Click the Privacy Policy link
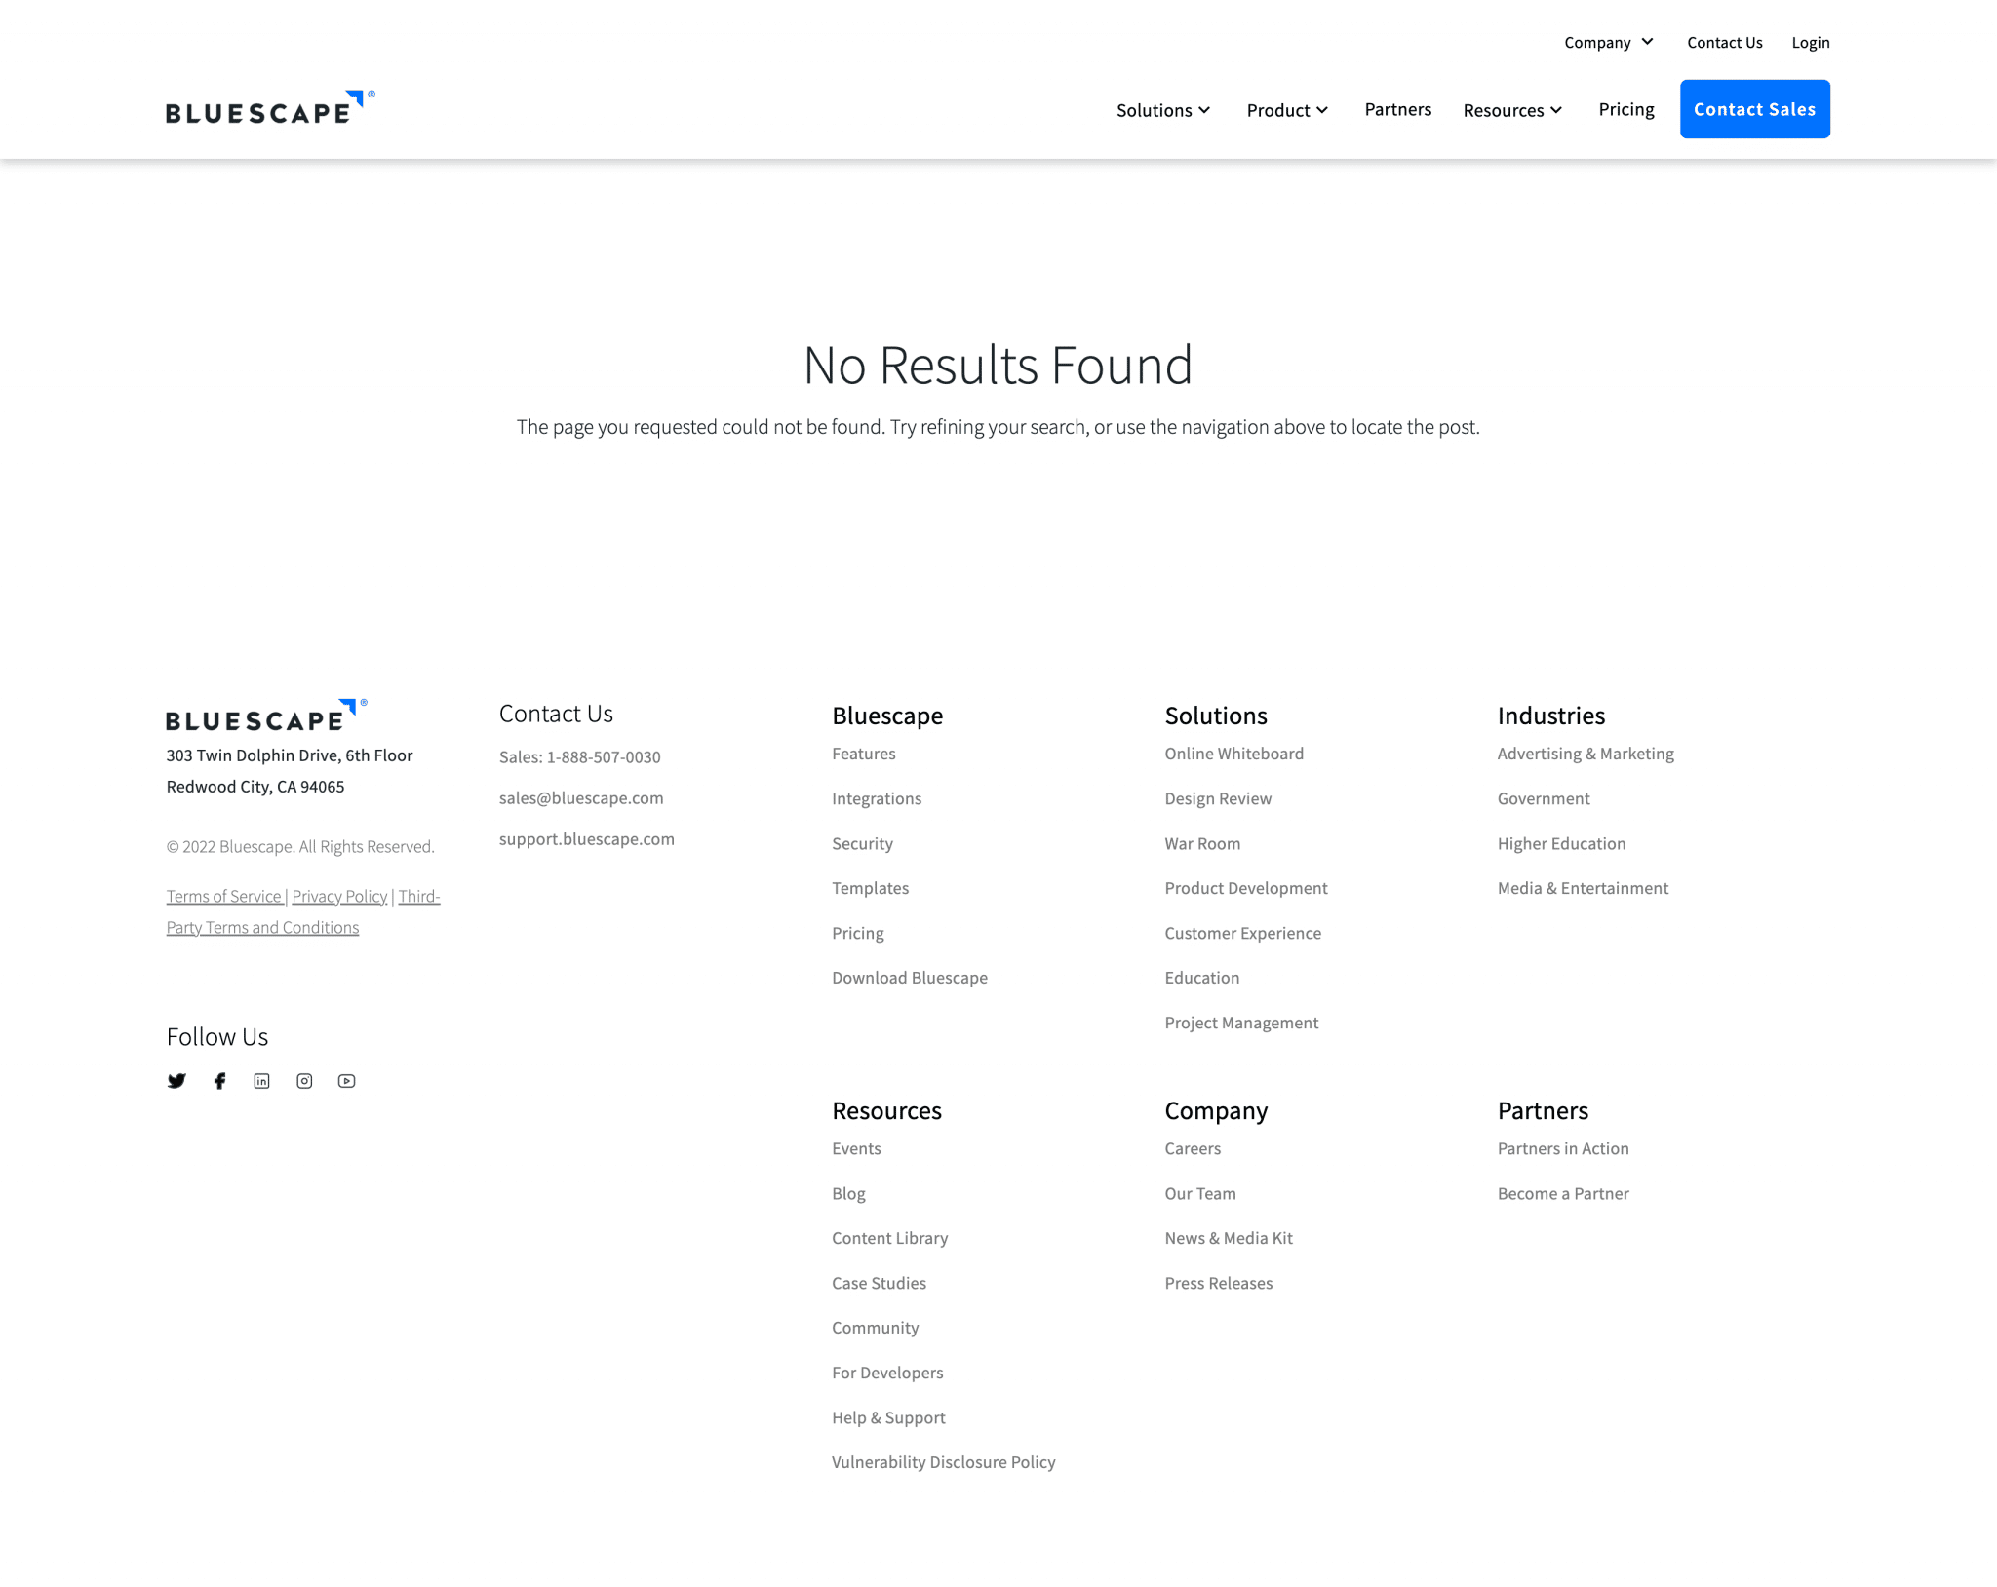 pyautogui.click(x=338, y=895)
